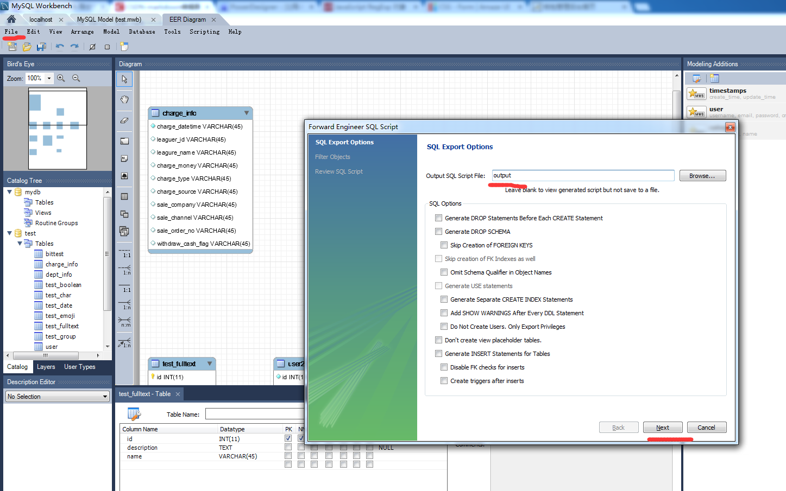Collapse the test_fulltext table in diagram
The width and height of the screenshot is (786, 491).
[209, 364]
